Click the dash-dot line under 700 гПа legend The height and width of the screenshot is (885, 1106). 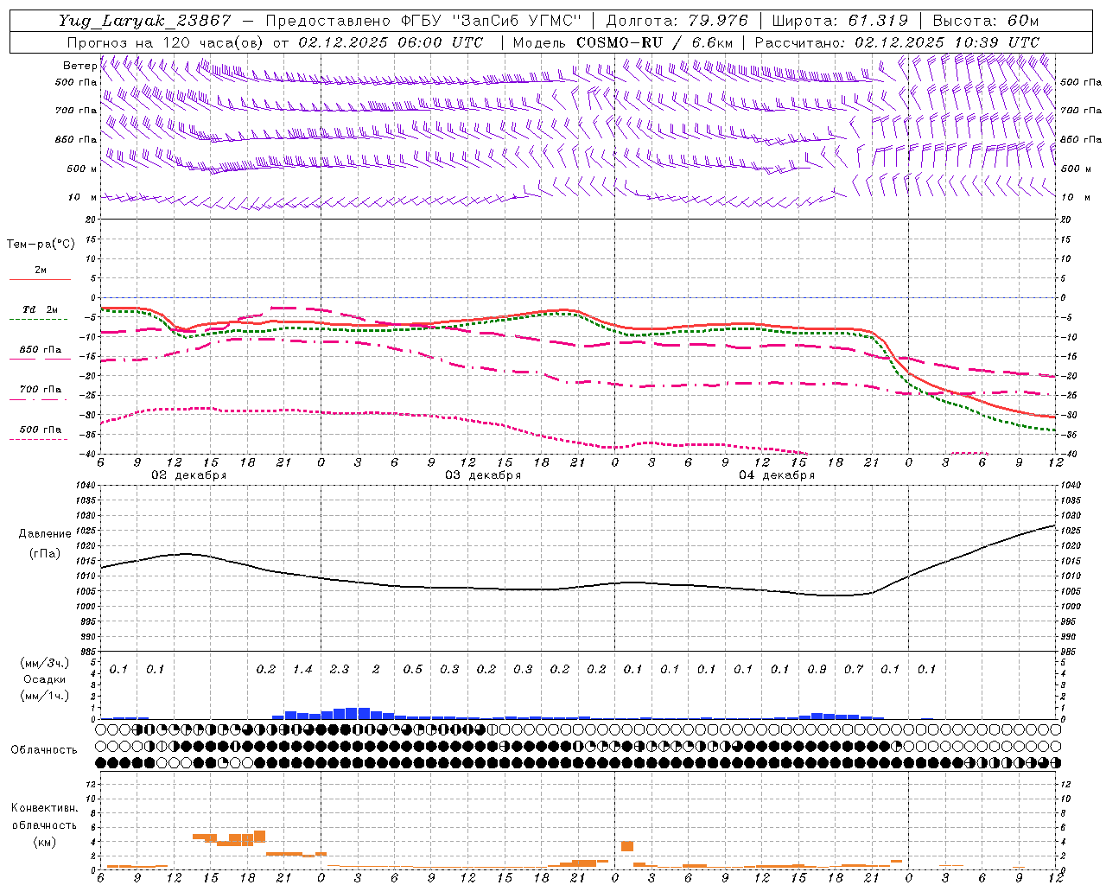[x=40, y=399]
